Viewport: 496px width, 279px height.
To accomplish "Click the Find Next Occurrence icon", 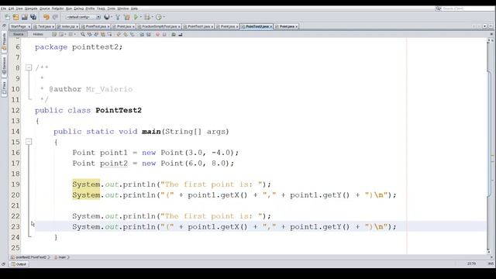I will pyautogui.click(x=96, y=34).
